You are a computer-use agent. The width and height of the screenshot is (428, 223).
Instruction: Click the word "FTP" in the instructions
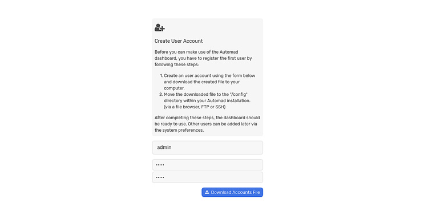[205, 107]
